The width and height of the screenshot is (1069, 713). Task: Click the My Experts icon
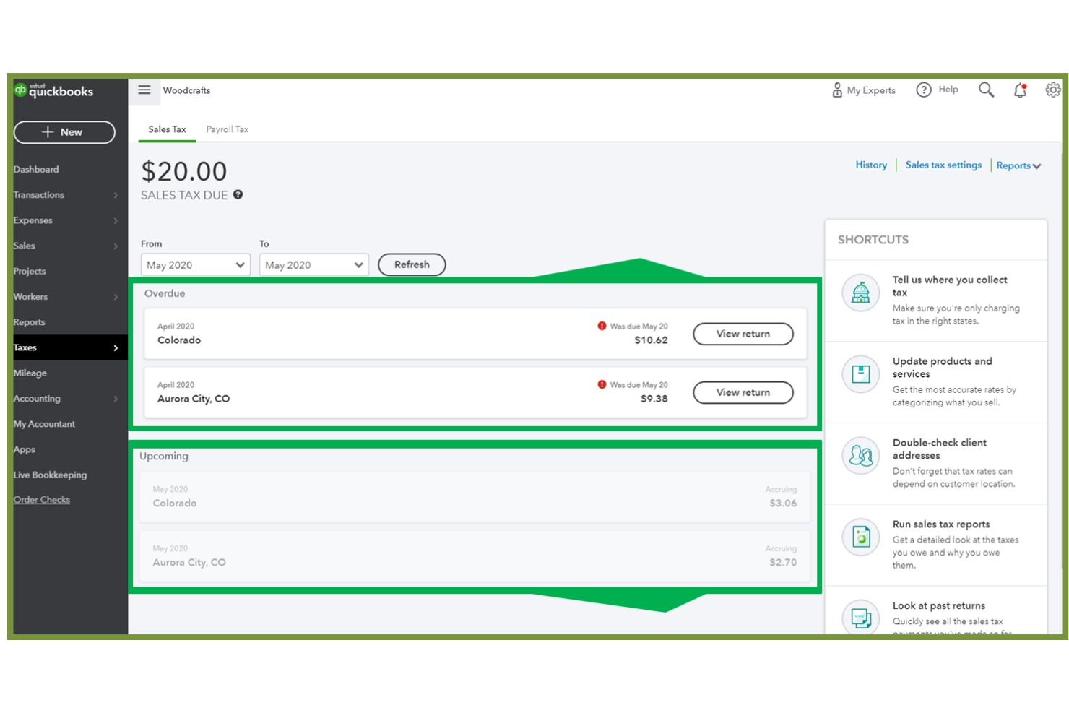coord(838,90)
